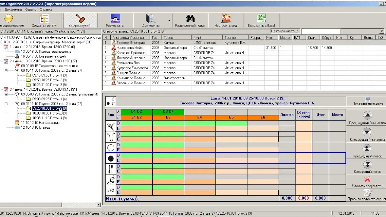
Task: Click the calendar icon for 1-й день
Action: [x=6, y=47]
